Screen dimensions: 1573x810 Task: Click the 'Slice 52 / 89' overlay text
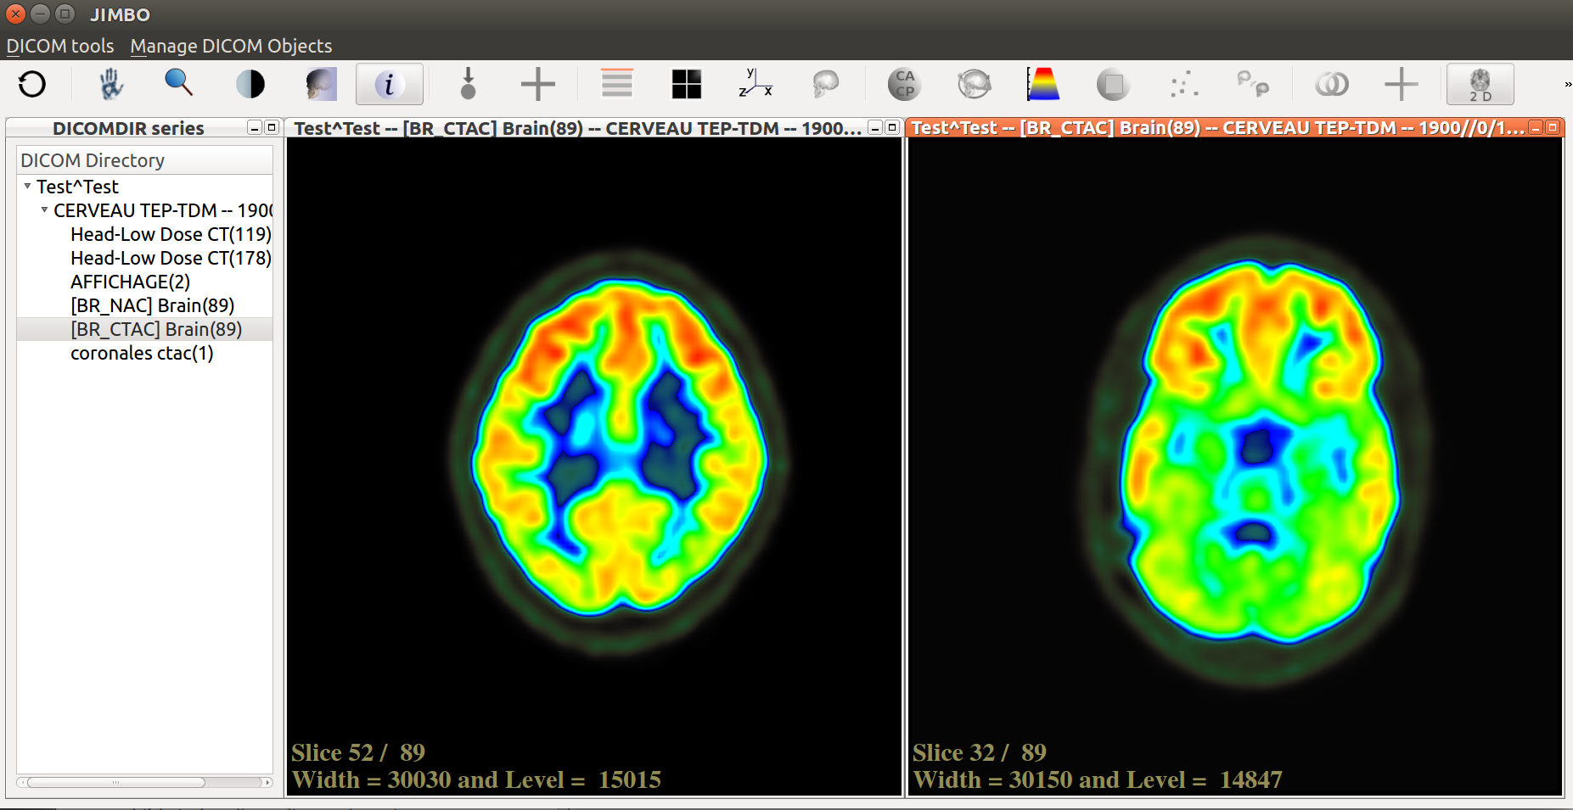click(358, 752)
